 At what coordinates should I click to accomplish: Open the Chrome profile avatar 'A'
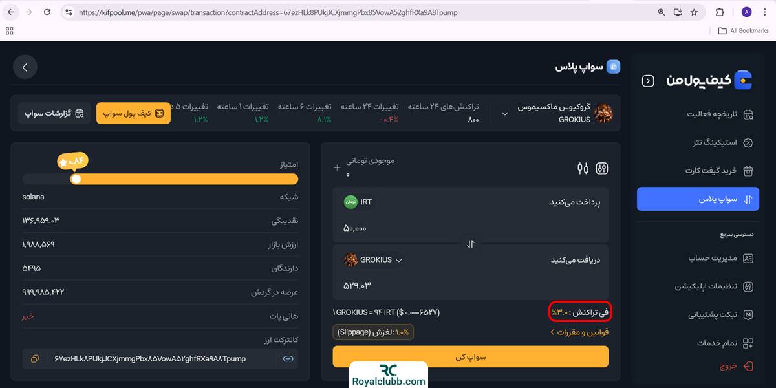(747, 12)
